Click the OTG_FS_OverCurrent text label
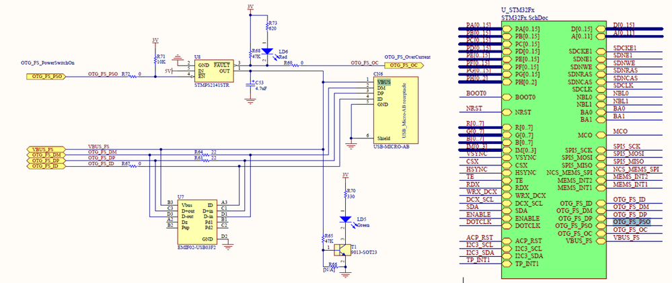The width and height of the screenshot is (672, 283). point(408,57)
